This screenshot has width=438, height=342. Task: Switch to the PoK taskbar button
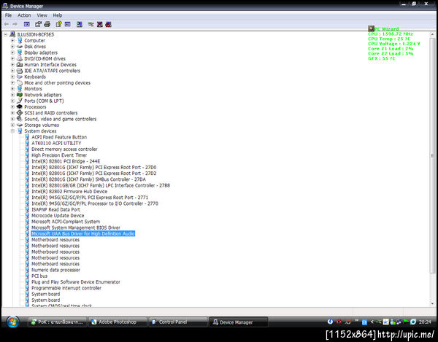(57, 322)
